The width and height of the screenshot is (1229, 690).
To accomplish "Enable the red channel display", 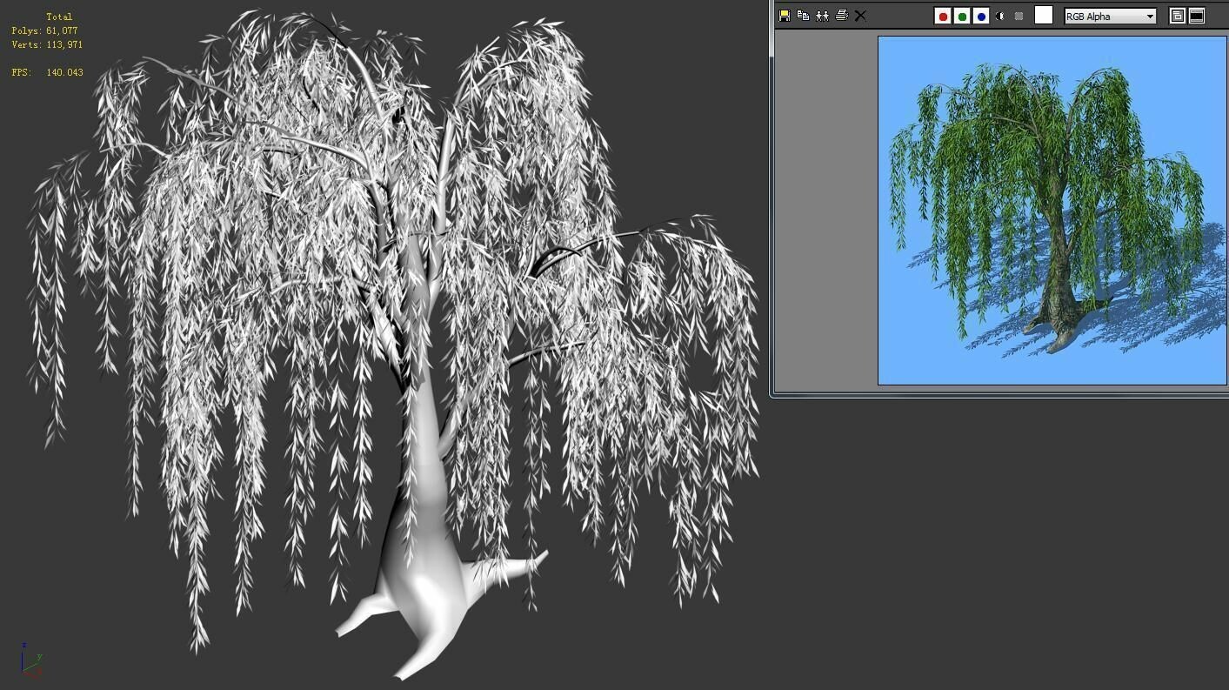I will [x=942, y=15].
